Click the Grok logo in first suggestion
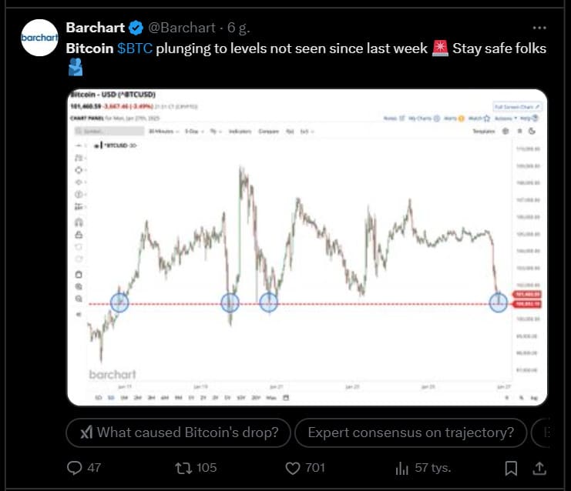 tap(86, 433)
